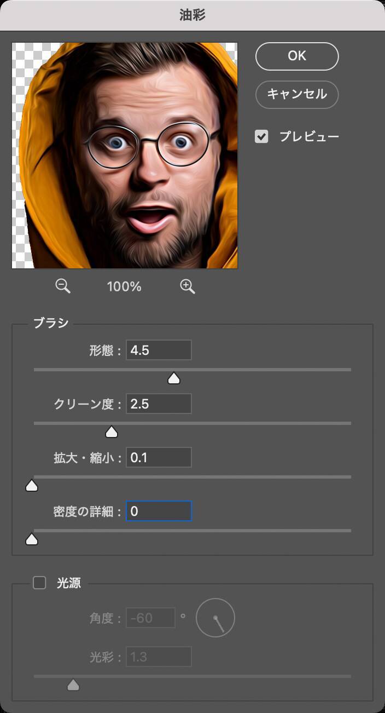This screenshot has width=385, height=713.
Task: Click the 光彩 value field
Action: pos(159,656)
